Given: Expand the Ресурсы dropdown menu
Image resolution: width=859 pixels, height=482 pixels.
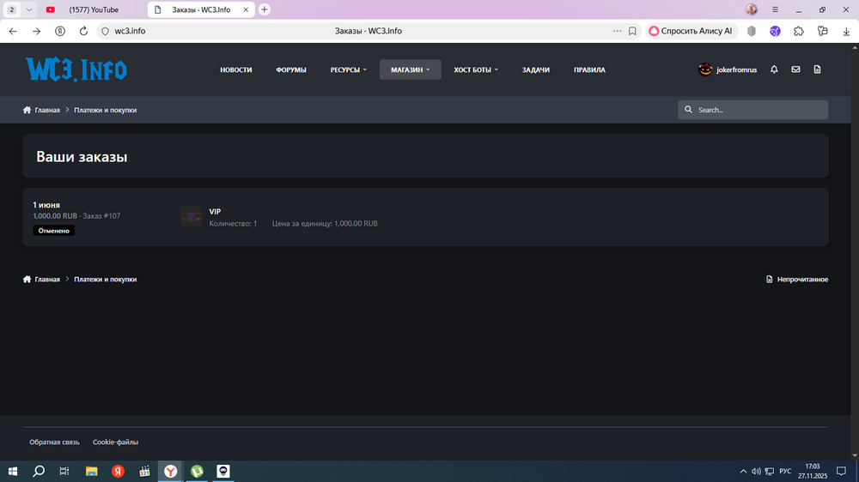Looking at the screenshot, I should click(348, 69).
